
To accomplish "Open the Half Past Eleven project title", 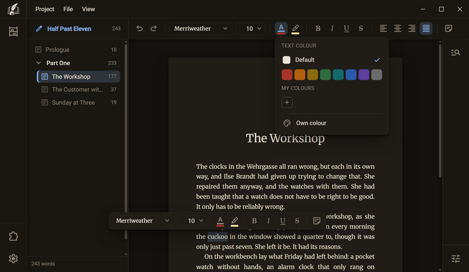I will pyautogui.click(x=69, y=29).
